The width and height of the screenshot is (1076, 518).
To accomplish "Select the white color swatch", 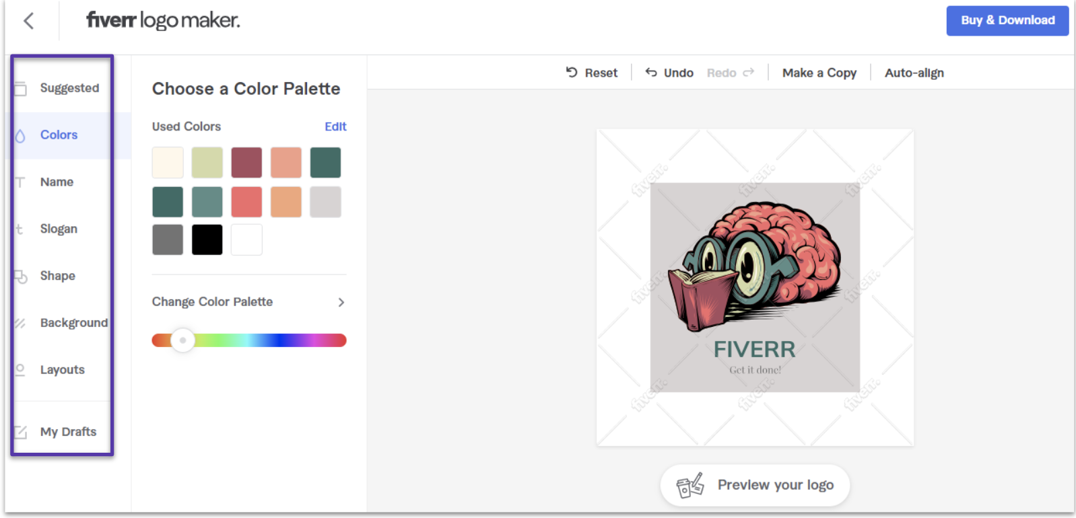I will pyautogui.click(x=246, y=239).
